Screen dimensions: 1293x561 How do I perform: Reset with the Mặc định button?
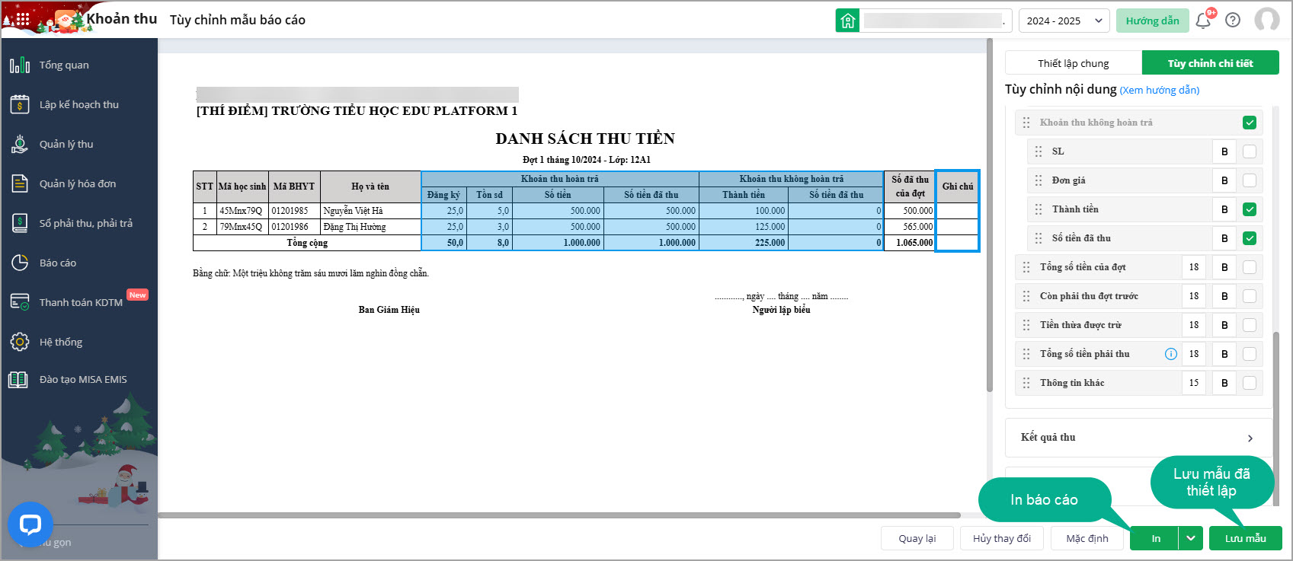(1087, 538)
